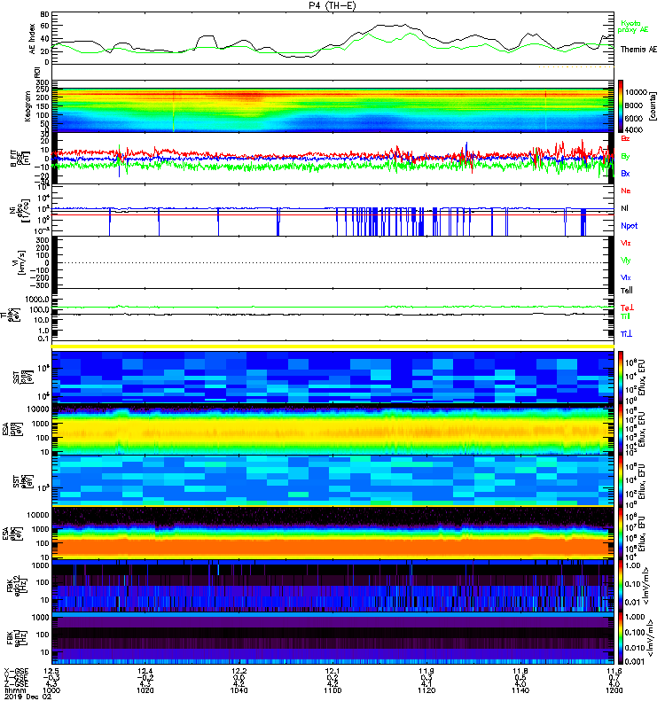The height and width of the screenshot is (709, 665).
Task: Click the yellow bar above the SST ion panel
Action: (332, 347)
